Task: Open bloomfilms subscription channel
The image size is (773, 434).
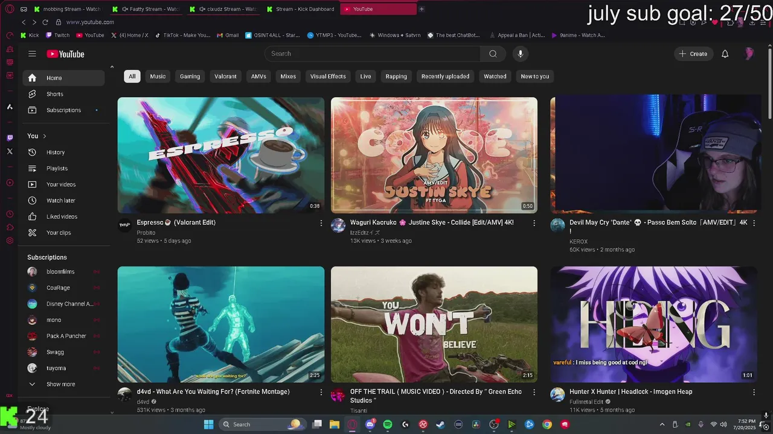Action: (x=63, y=272)
